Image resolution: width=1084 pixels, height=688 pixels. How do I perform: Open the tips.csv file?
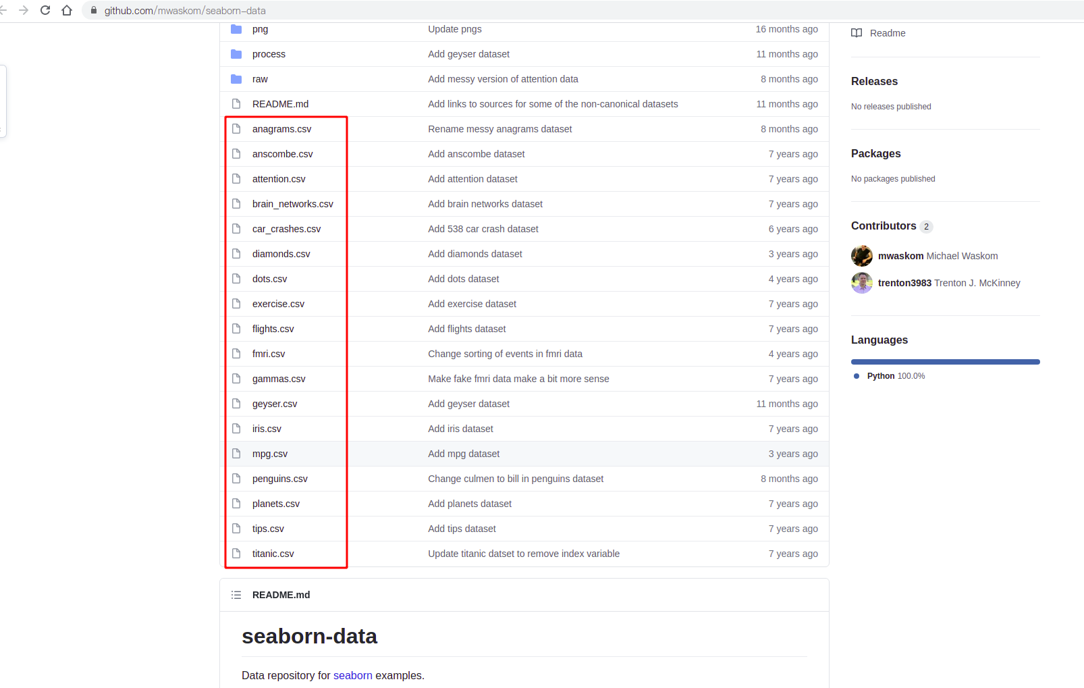[268, 529]
